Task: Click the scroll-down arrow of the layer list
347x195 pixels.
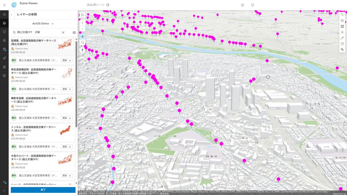Action: (76, 183)
